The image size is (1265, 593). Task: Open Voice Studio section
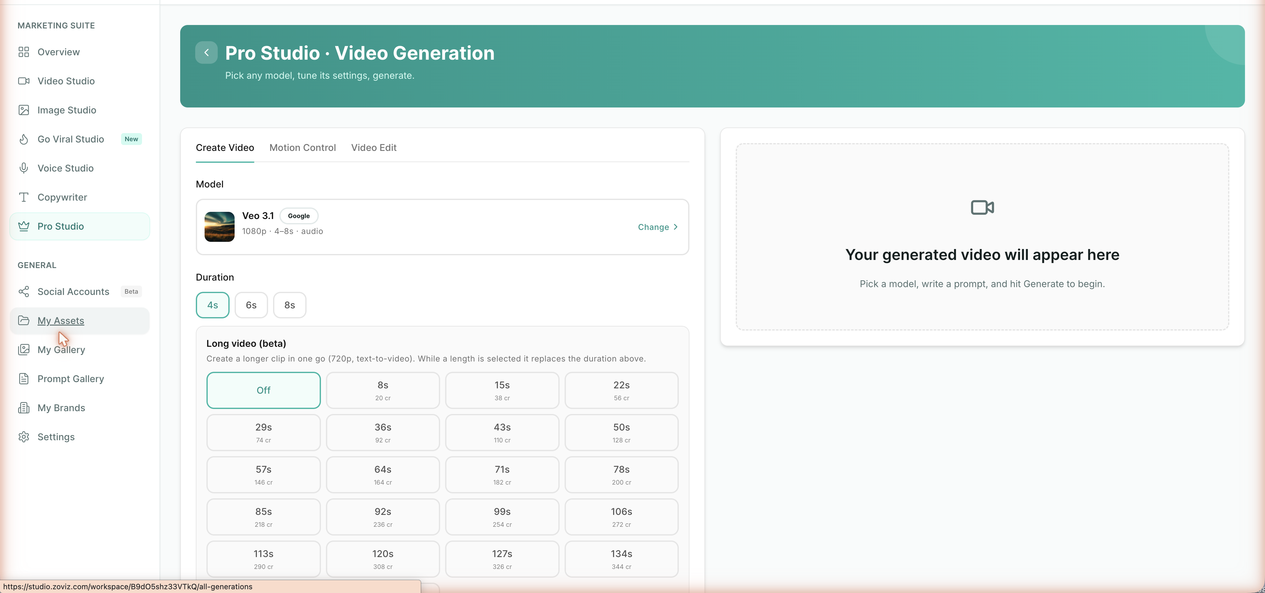(79, 168)
